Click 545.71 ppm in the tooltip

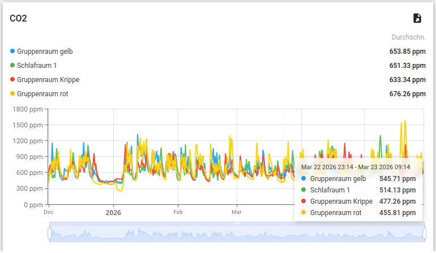(x=397, y=179)
